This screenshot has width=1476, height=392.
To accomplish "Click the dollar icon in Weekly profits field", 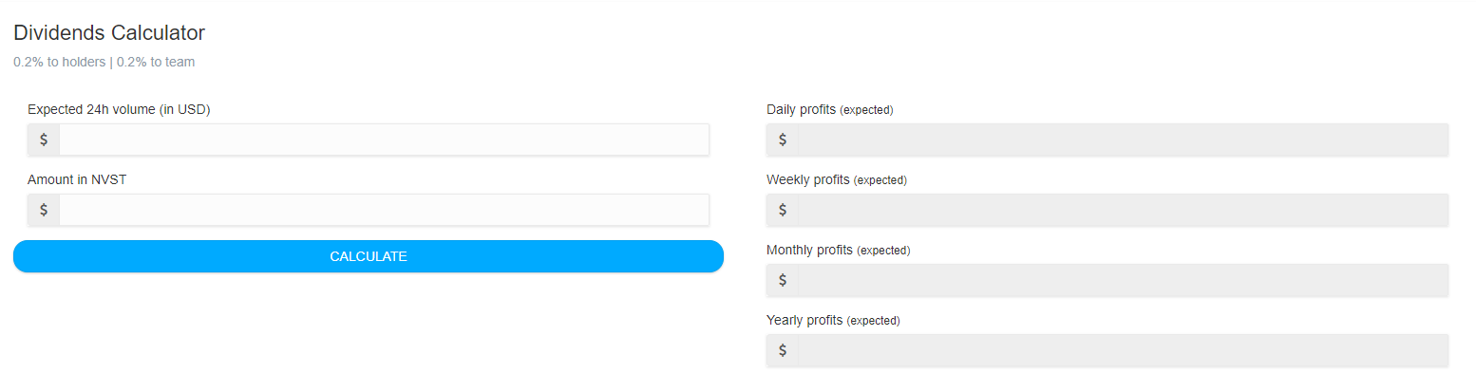I will pos(783,210).
